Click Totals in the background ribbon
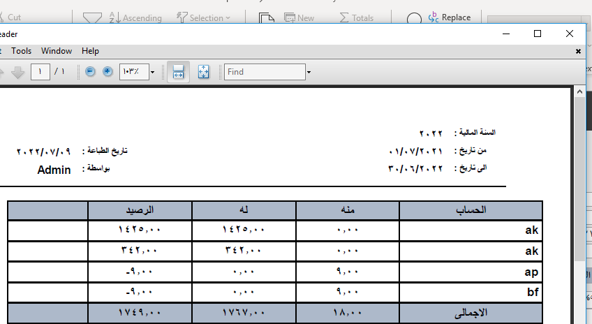Viewport: 592px width, 324px height. (x=357, y=17)
